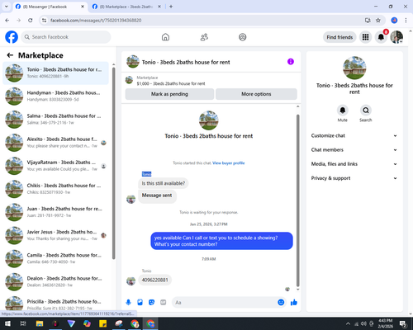The height and width of the screenshot is (330, 413).
Task: Switch to the Marketplace browser tab
Action: click(126, 7)
